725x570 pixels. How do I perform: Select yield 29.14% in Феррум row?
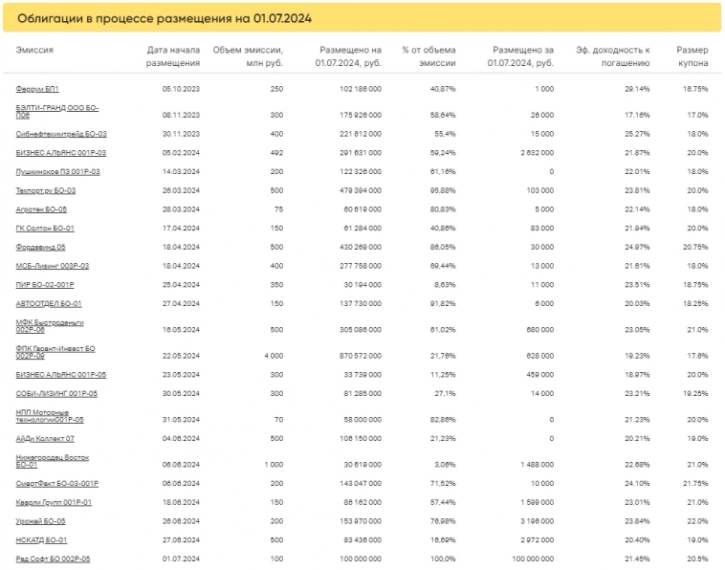[x=637, y=89]
